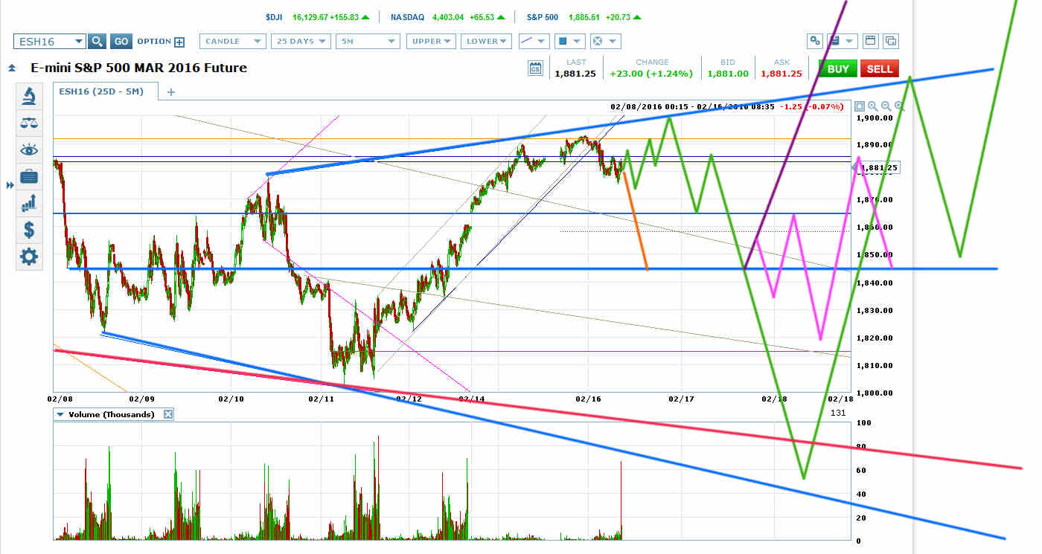
Task: Open the bar chart with arrow icon
Action: point(29,202)
